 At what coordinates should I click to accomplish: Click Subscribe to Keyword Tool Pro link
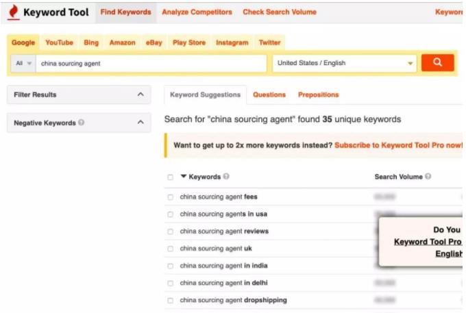[x=397, y=146]
